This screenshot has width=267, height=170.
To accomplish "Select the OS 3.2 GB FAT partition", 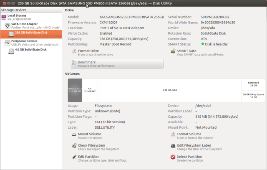I will click(x=90, y=90).
